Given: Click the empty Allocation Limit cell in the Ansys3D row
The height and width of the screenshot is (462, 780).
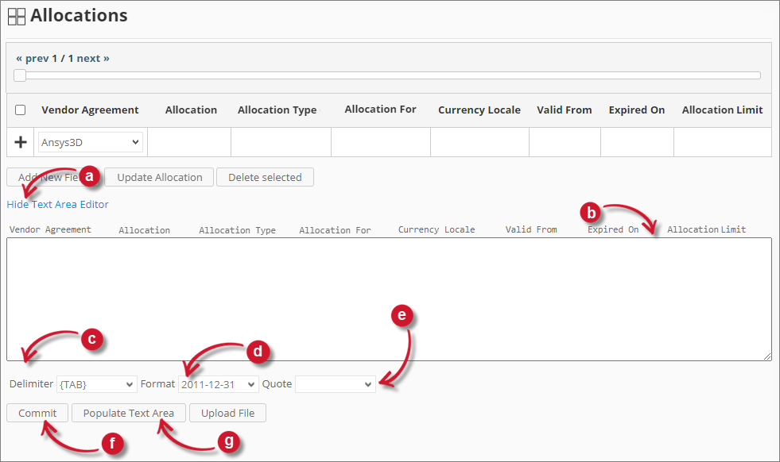Looking at the screenshot, I should (722, 143).
